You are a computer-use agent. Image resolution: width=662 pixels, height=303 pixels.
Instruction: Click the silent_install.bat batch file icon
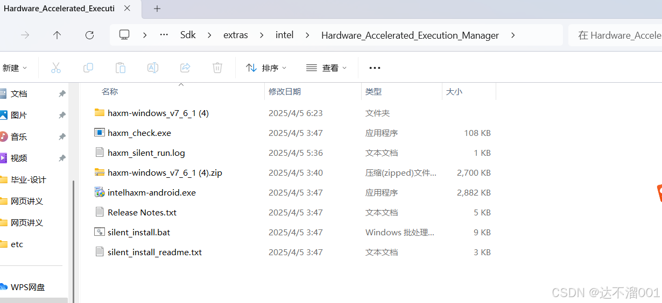(99, 232)
